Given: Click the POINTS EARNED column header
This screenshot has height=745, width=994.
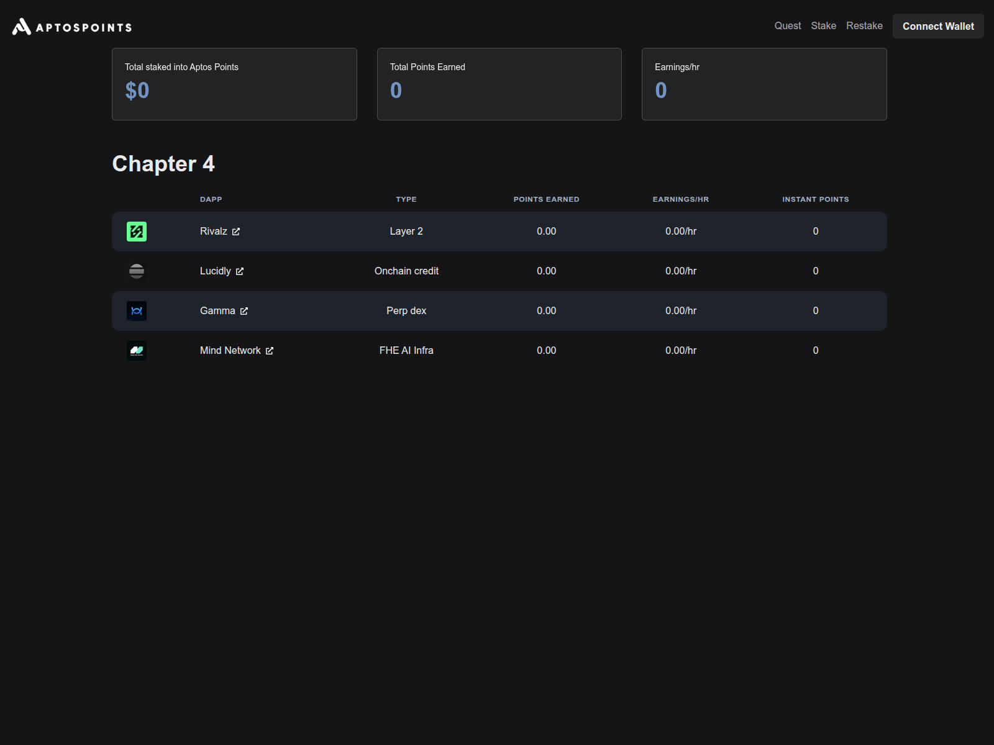Looking at the screenshot, I should tap(547, 199).
